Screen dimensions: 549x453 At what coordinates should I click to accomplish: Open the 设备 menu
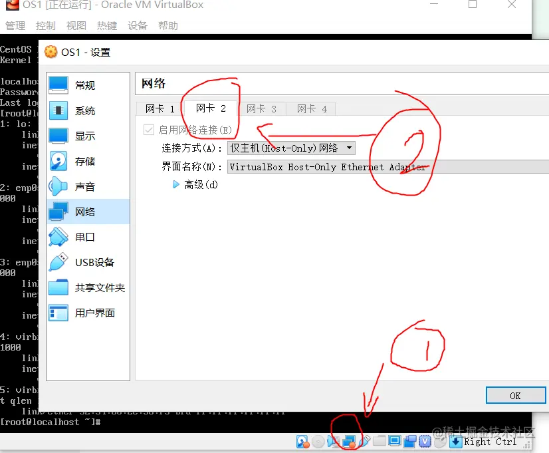tap(137, 25)
